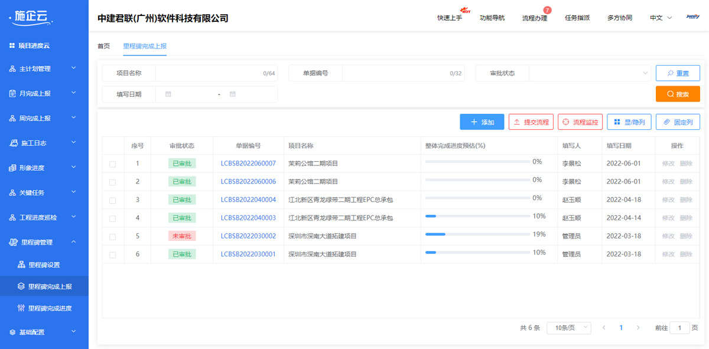
Task: Click the 显/隐列 button
Action: [x=629, y=122]
